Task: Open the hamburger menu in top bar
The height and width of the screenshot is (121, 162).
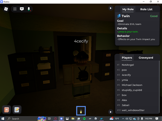Action: click(15, 9)
